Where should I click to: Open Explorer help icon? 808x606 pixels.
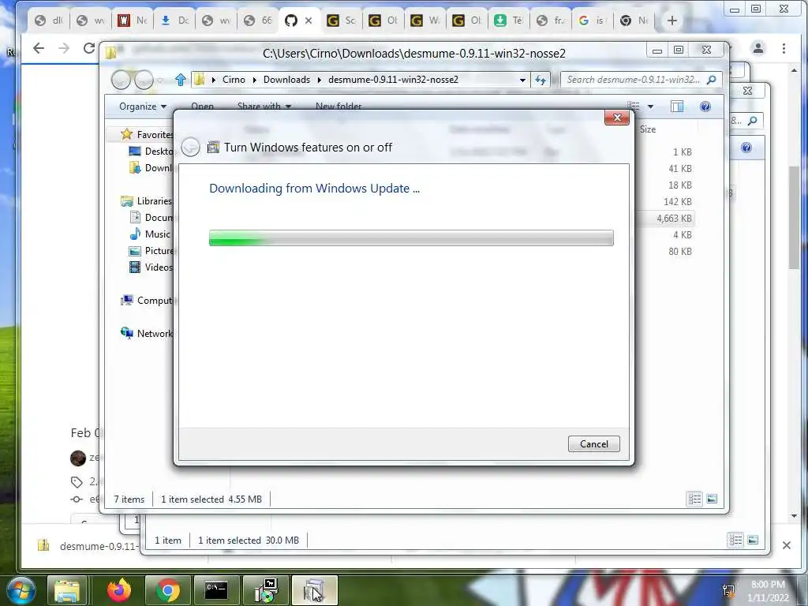(x=705, y=107)
